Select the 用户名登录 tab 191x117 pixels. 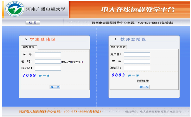[118, 47]
